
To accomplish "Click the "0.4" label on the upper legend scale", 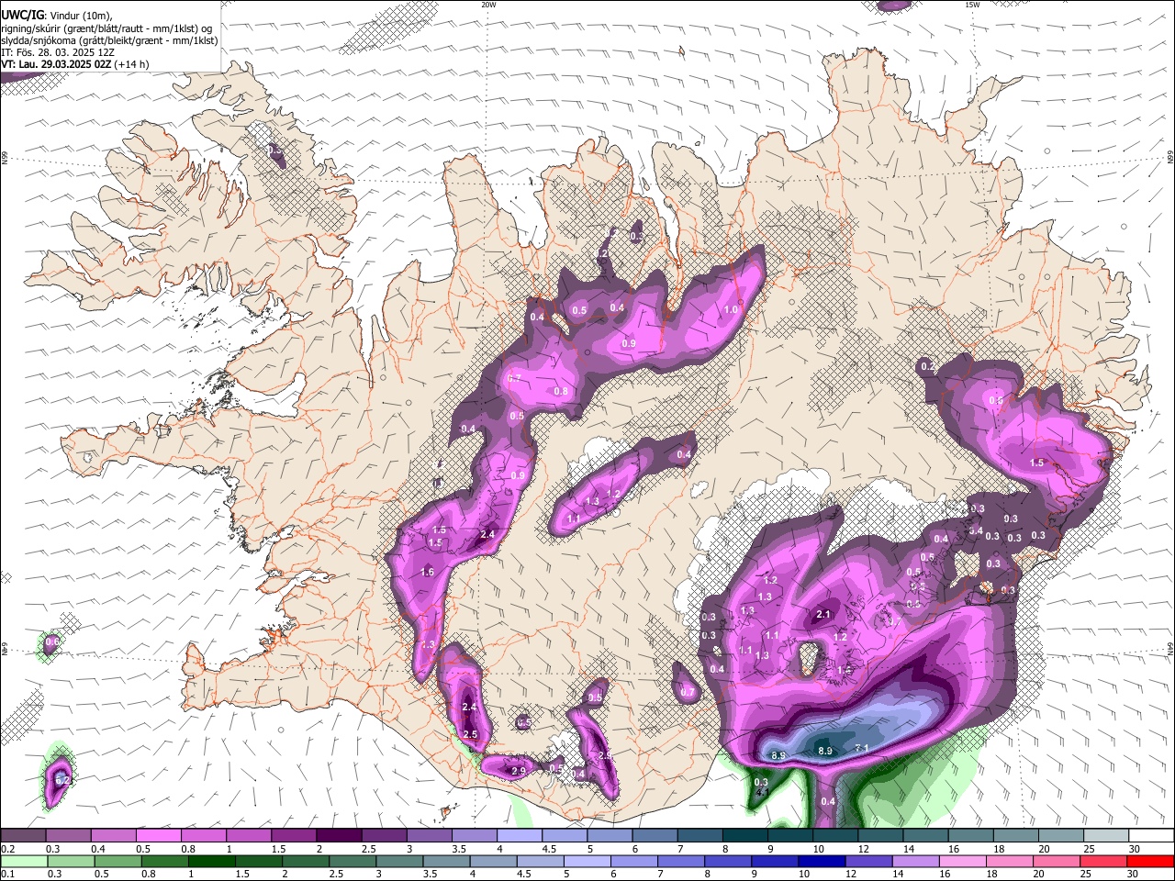I will click(x=98, y=849).
